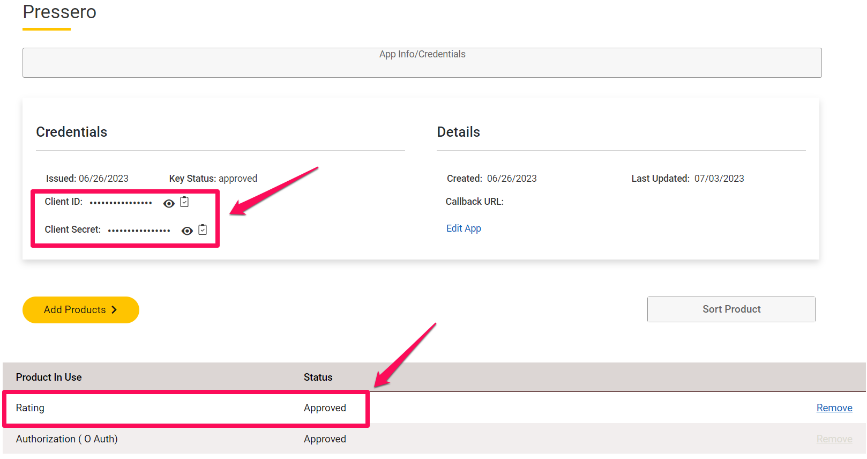This screenshot has width=867, height=459.
Task: Select the Rating product name
Action: tap(30, 408)
